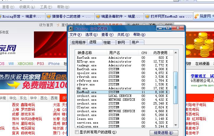Open the iPhone navigation link
214x136 pixels.
point(54,63)
